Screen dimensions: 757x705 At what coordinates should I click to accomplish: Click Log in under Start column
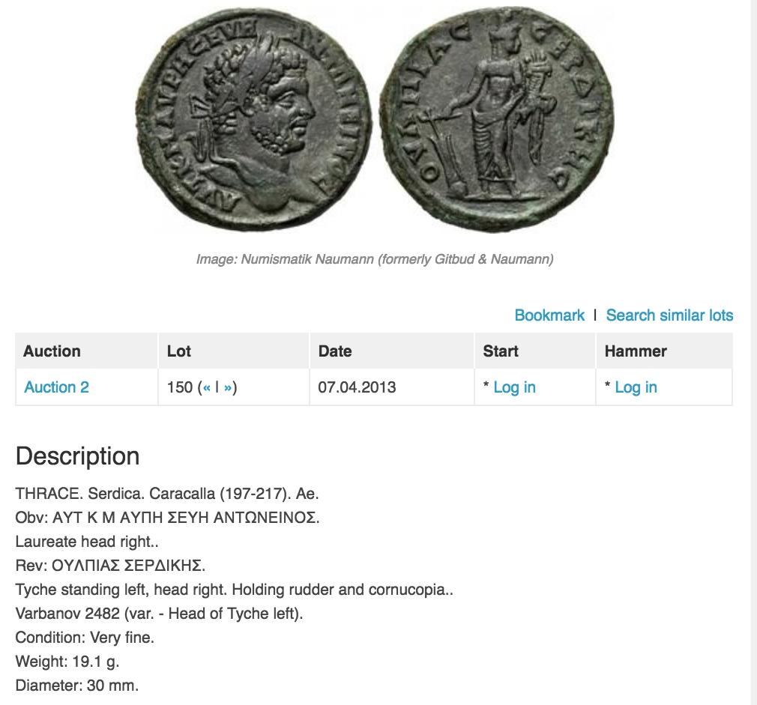coord(514,387)
